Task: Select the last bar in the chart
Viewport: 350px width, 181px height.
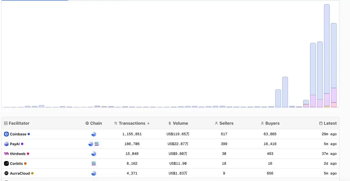Action: coord(334,65)
